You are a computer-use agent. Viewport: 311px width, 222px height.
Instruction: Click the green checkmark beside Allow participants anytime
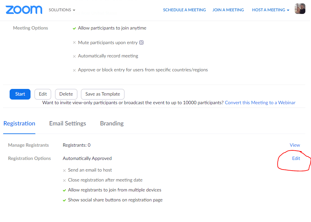(x=74, y=28)
